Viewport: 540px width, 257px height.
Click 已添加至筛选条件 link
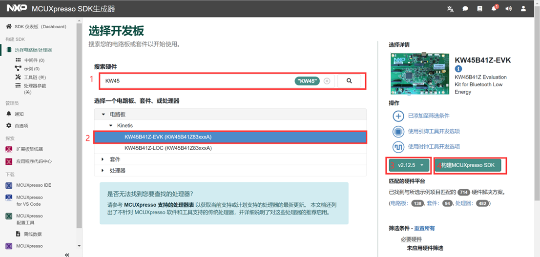click(428, 116)
